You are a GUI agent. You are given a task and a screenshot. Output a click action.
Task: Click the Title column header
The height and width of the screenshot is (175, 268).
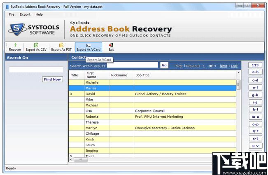click(77, 75)
